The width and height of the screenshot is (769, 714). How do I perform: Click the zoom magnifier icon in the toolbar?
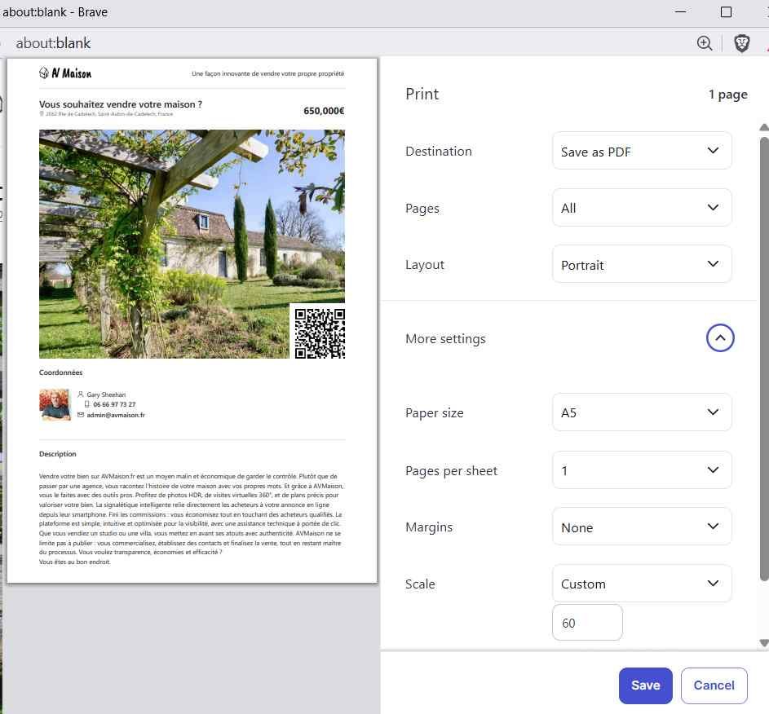(x=705, y=43)
